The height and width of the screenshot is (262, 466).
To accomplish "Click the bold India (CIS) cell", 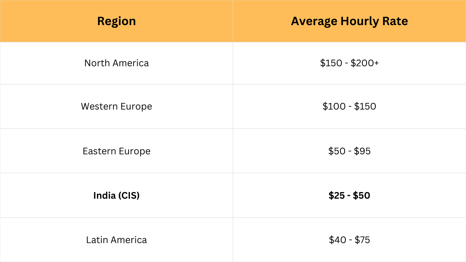I will 116,195.
